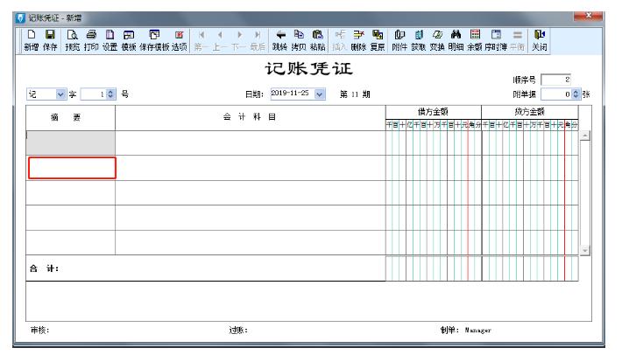622x362 pixels.
Task: Open 预览 (Preview) from the toolbar
Action: (72, 40)
